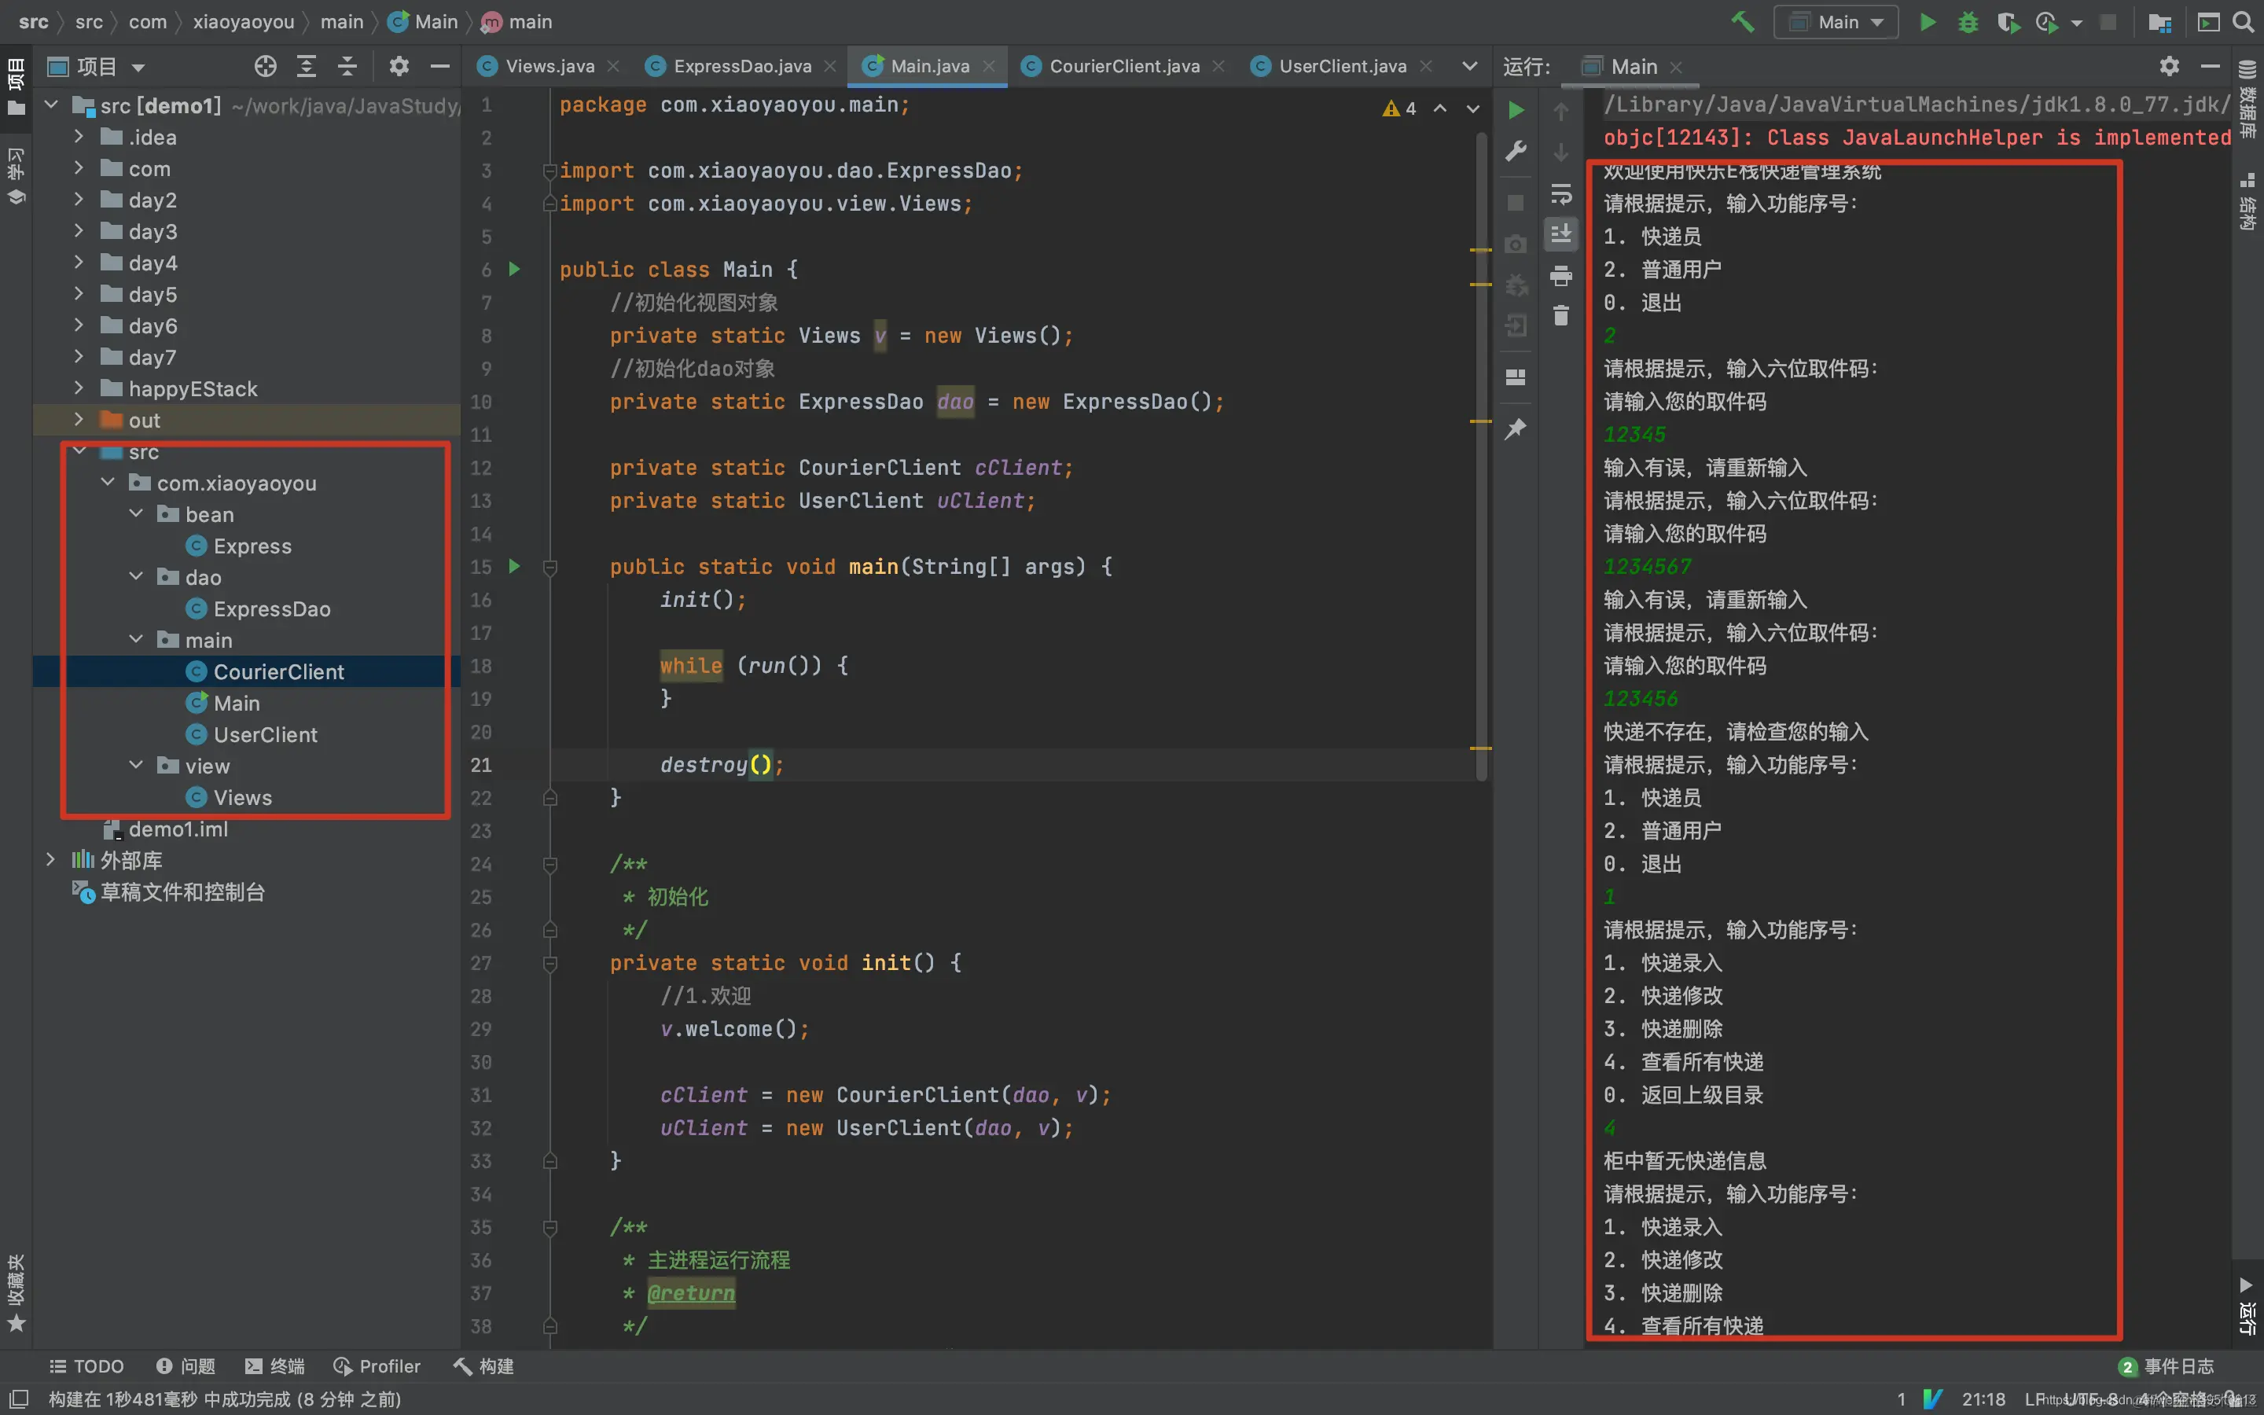Image resolution: width=2264 pixels, height=1415 pixels.
Task: Click the debug bug icon in toolbar
Action: coord(1968,21)
